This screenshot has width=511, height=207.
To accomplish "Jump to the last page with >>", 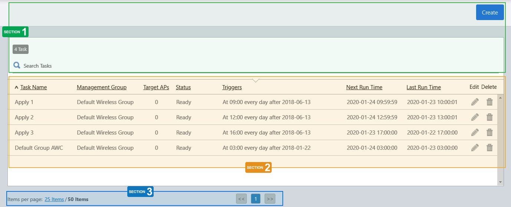I will [x=270, y=199].
